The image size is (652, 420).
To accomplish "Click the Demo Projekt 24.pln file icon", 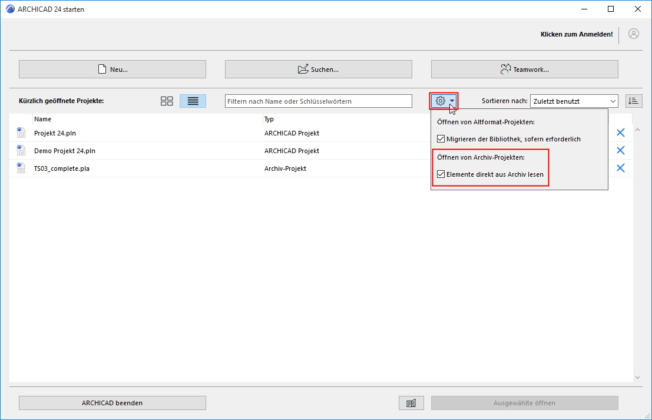I will [x=21, y=150].
